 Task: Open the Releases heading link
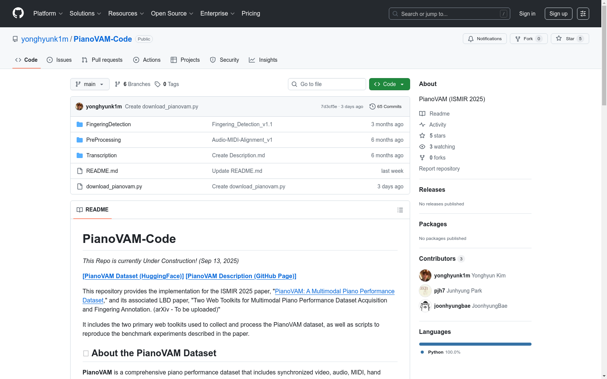pos(432,189)
